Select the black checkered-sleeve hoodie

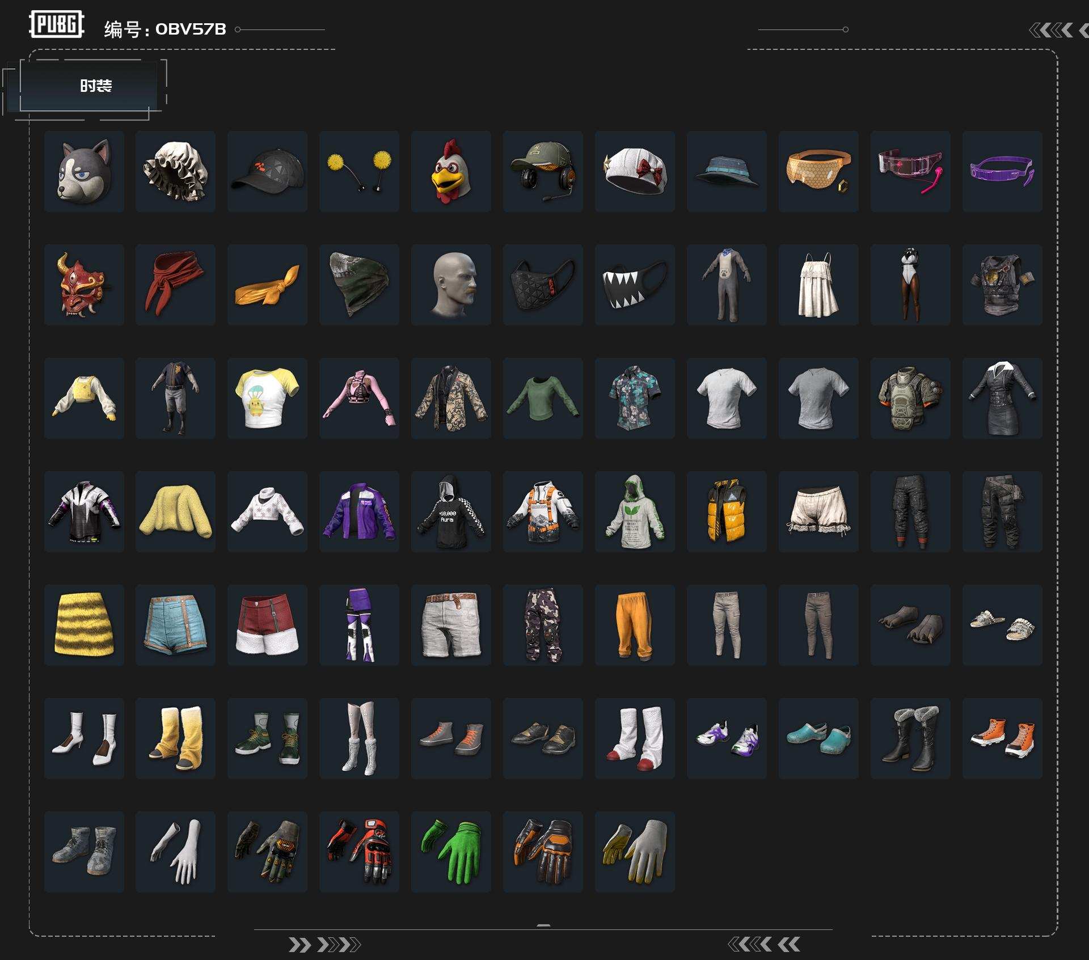coord(451,511)
